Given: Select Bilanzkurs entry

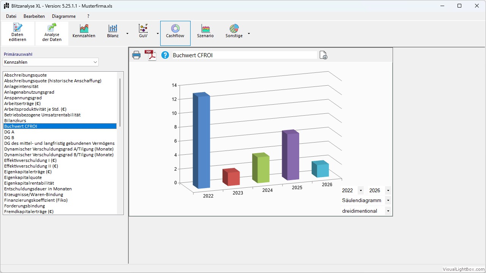Looking at the screenshot, I should click(60, 121).
